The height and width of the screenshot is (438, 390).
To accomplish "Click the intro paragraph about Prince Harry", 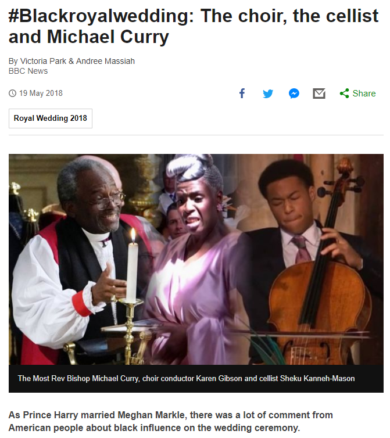I will (170, 421).
